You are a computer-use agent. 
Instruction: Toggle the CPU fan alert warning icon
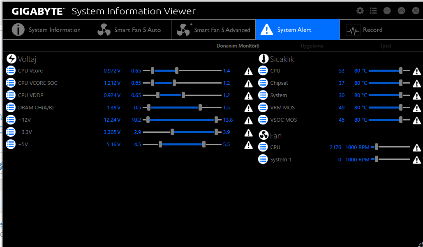click(417, 147)
